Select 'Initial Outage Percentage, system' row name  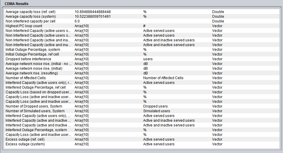coord(33,50)
